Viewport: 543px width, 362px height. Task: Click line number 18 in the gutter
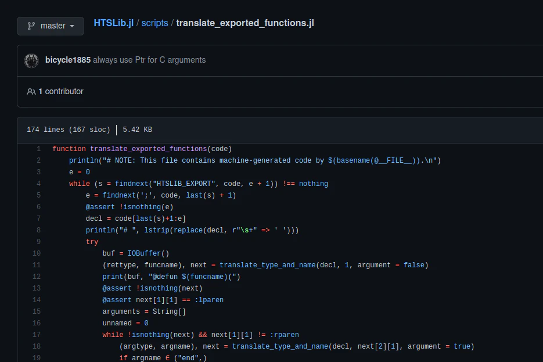tap(37, 346)
